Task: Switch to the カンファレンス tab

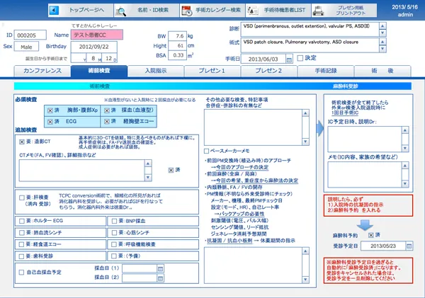Action: pos(42,71)
